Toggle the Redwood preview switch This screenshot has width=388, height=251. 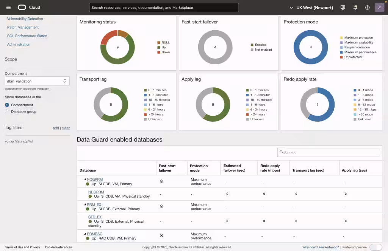[x=375, y=247]
